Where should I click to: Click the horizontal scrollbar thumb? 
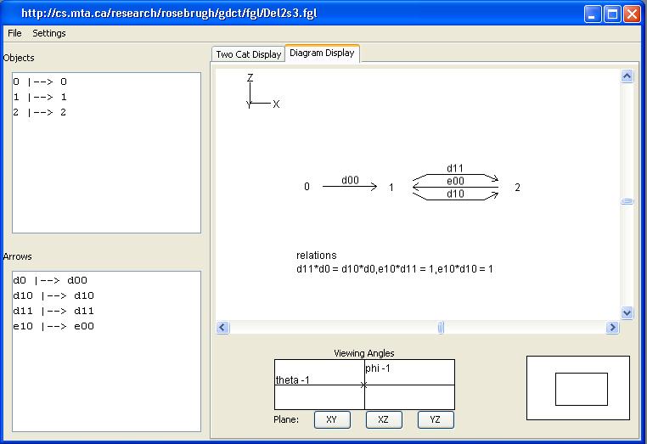click(441, 328)
